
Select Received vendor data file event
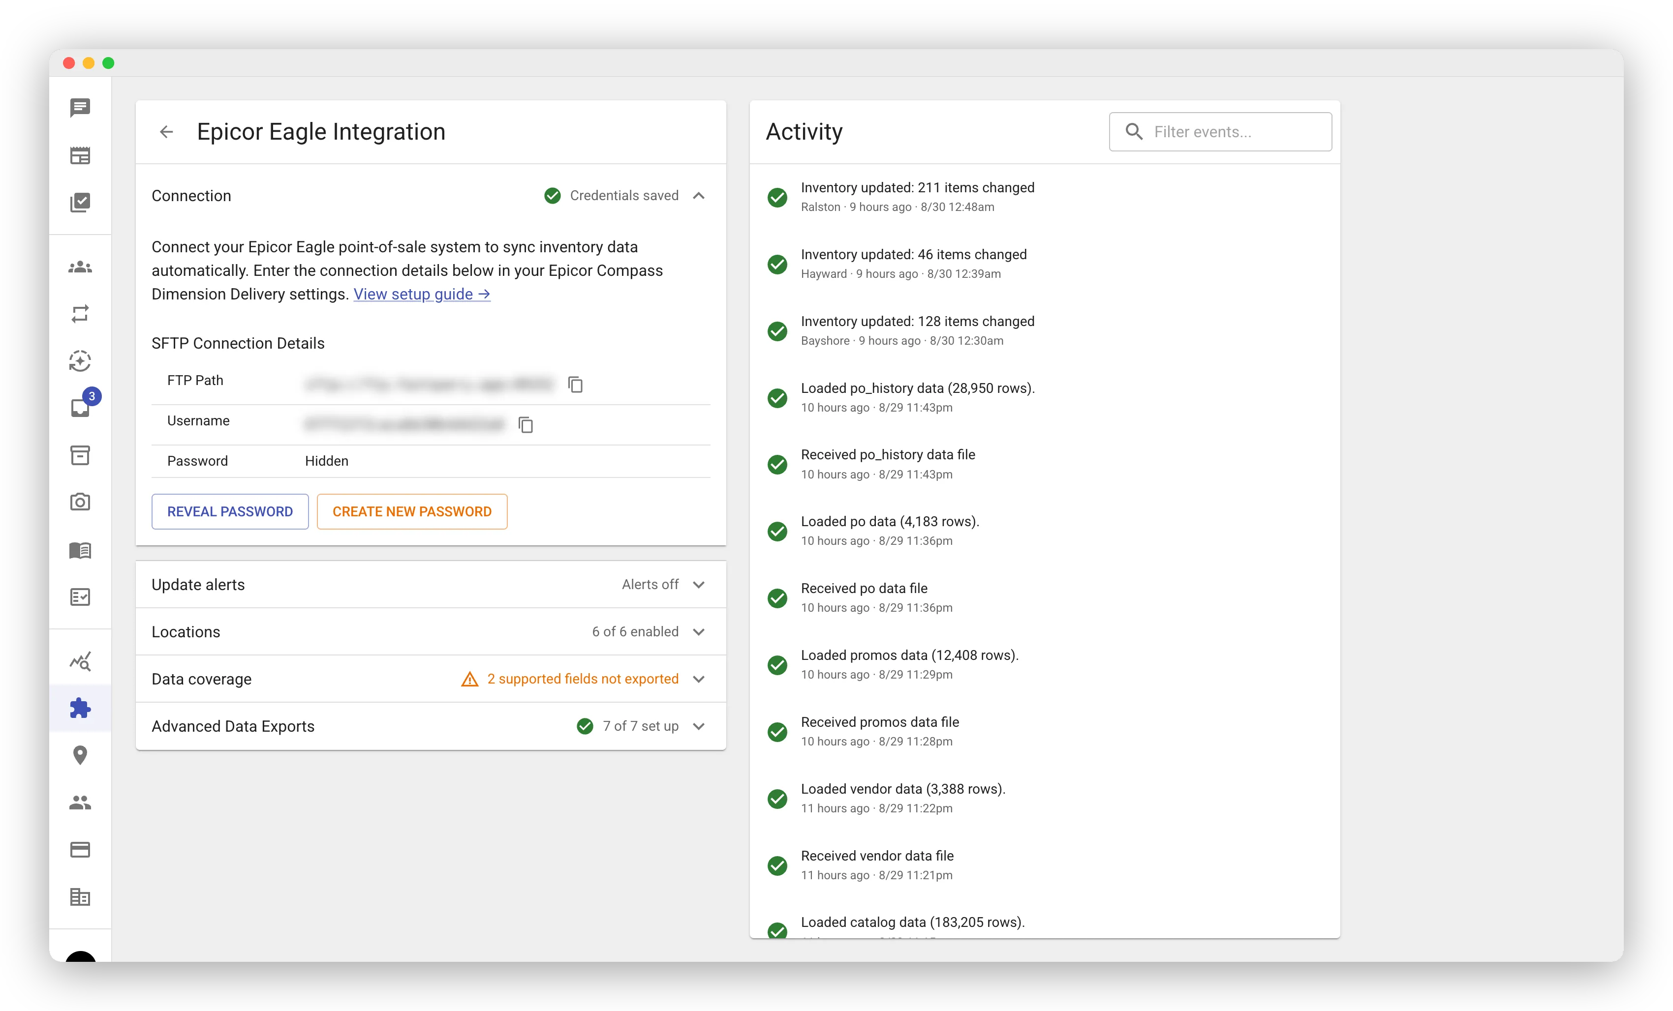tap(1044, 865)
